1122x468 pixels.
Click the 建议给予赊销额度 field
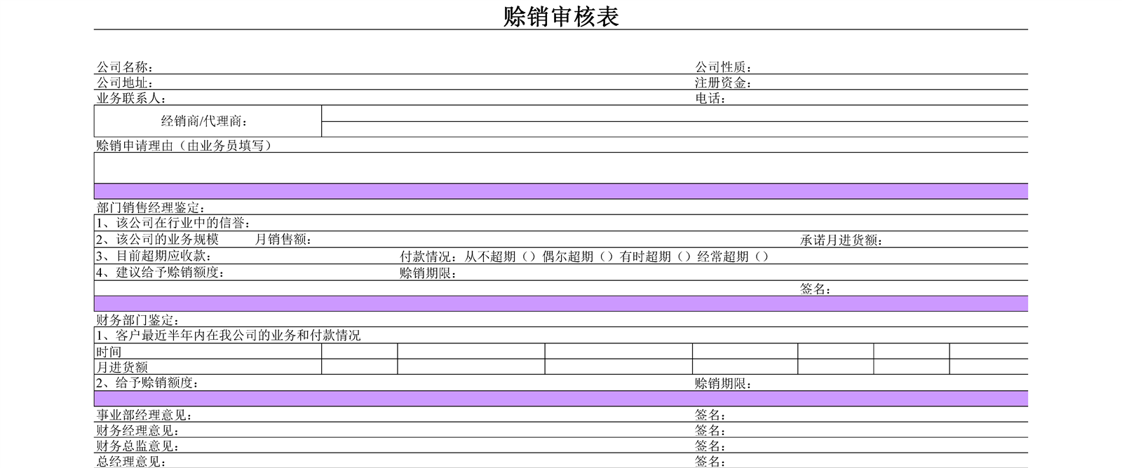click(x=309, y=273)
